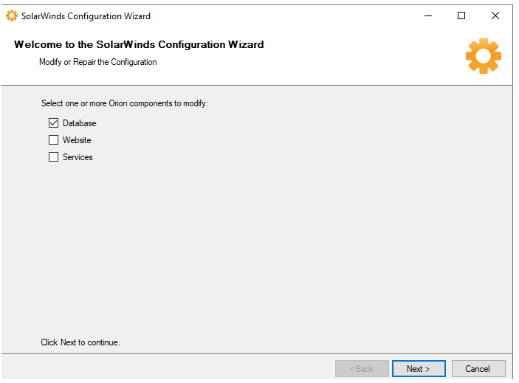519x383 pixels.
Task: Close the SolarWinds Configuration Wizard window
Action: 495,15
